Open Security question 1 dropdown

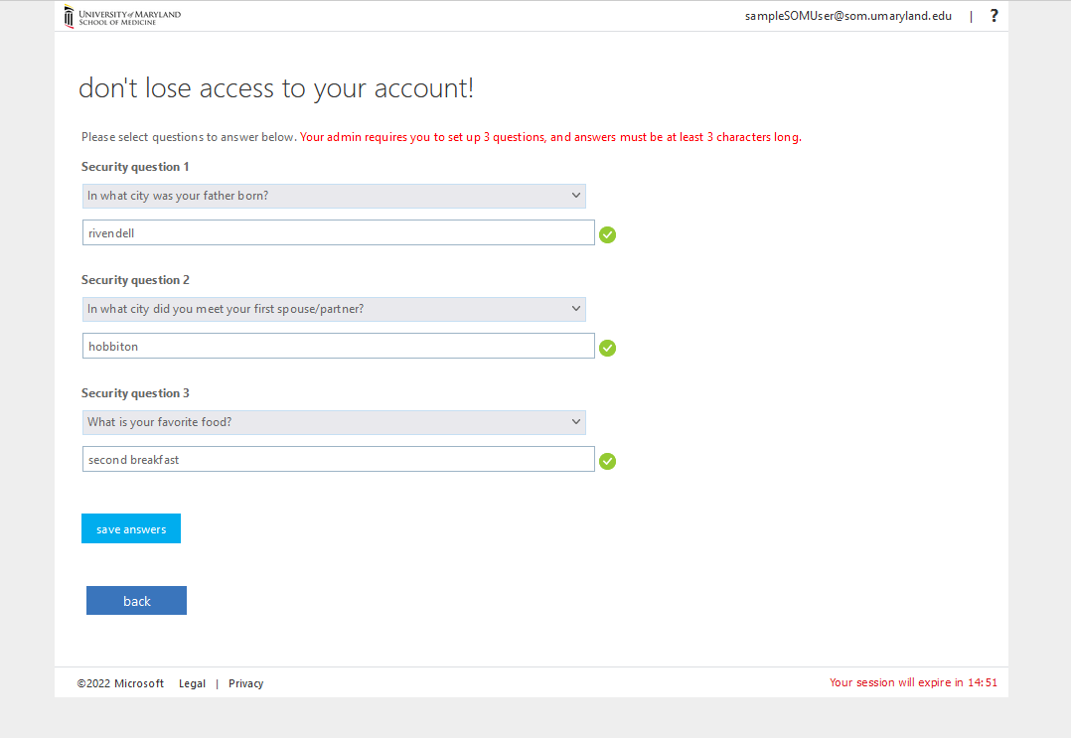click(334, 197)
